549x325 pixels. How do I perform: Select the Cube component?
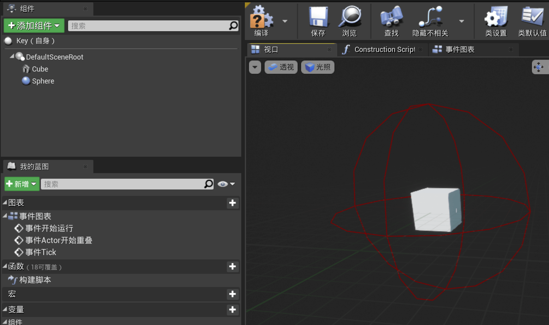(40, 69)
